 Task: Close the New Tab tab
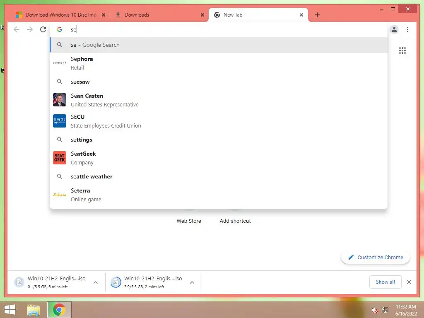tap(301, 15)
